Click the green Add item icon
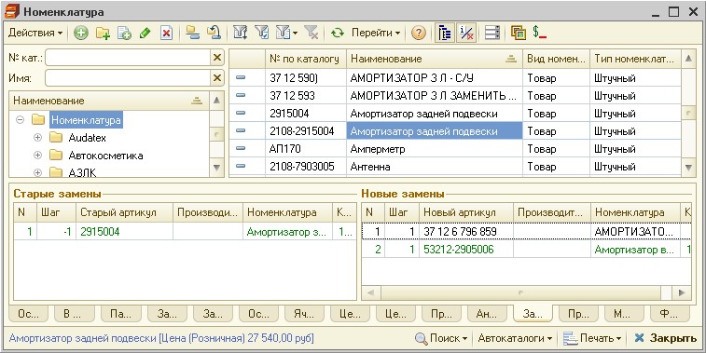 click(81, 33)
